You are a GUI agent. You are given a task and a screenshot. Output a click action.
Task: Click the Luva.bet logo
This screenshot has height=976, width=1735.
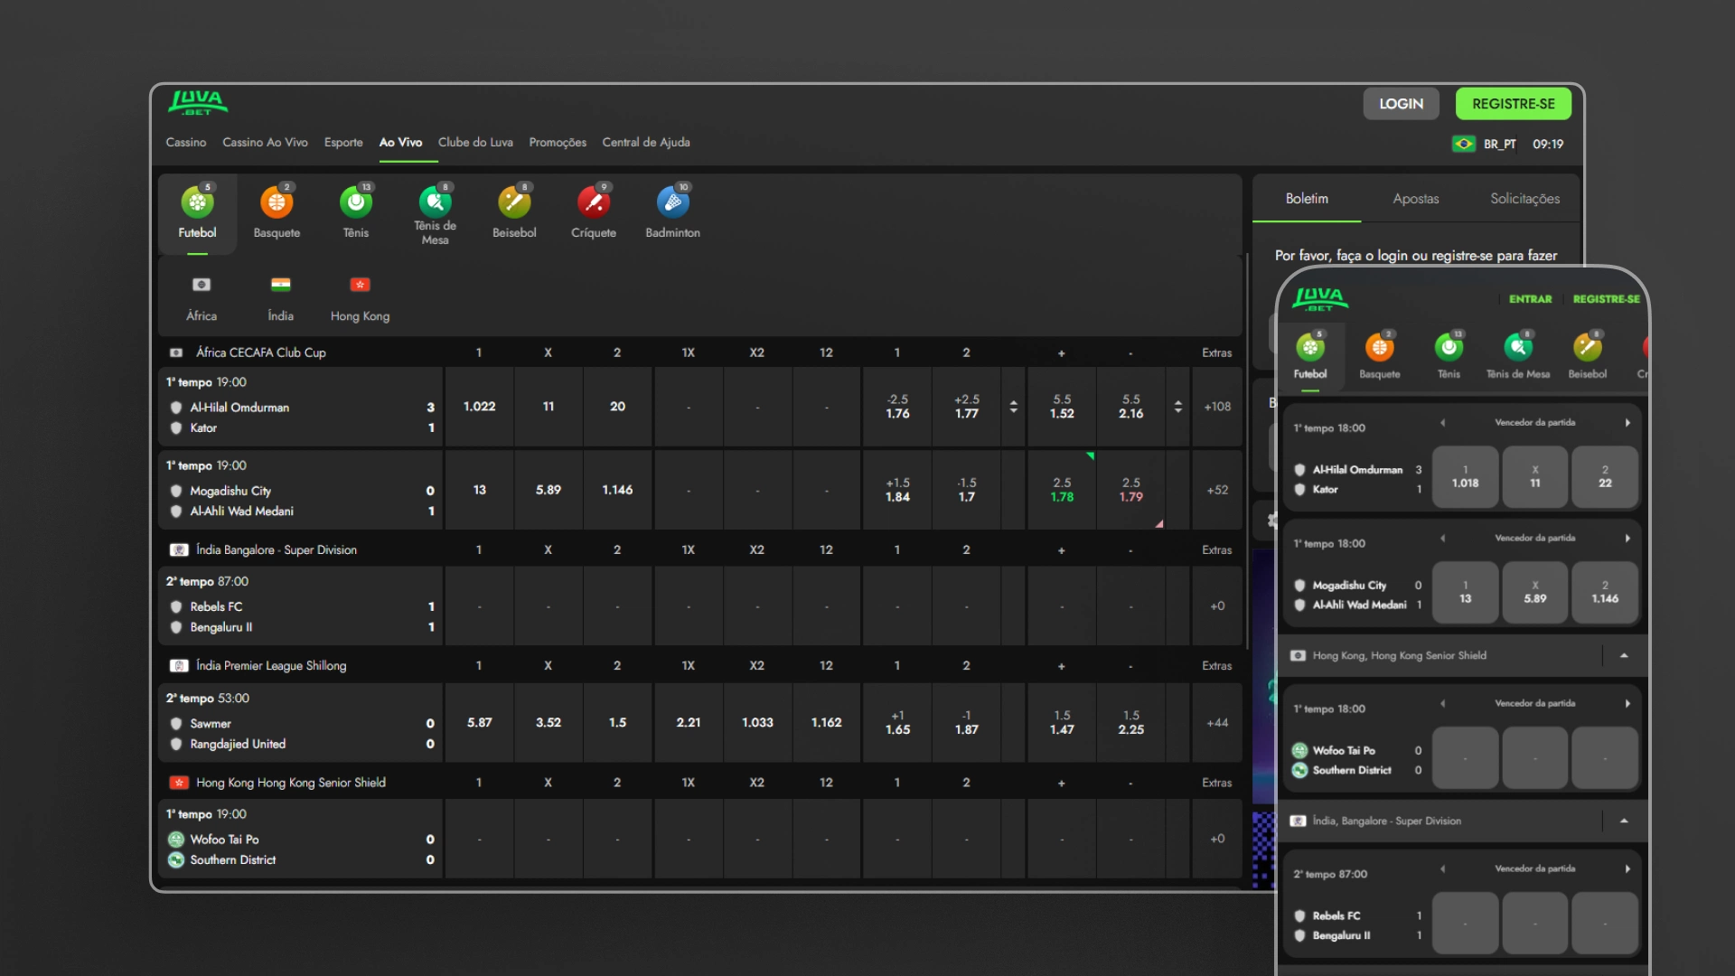click(198, 103)
